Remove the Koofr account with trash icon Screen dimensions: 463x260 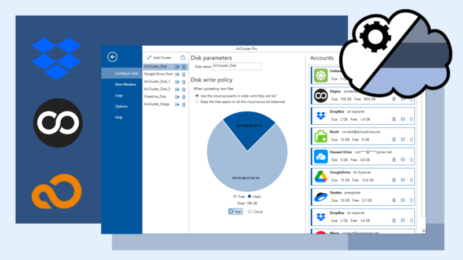[394, 139]
